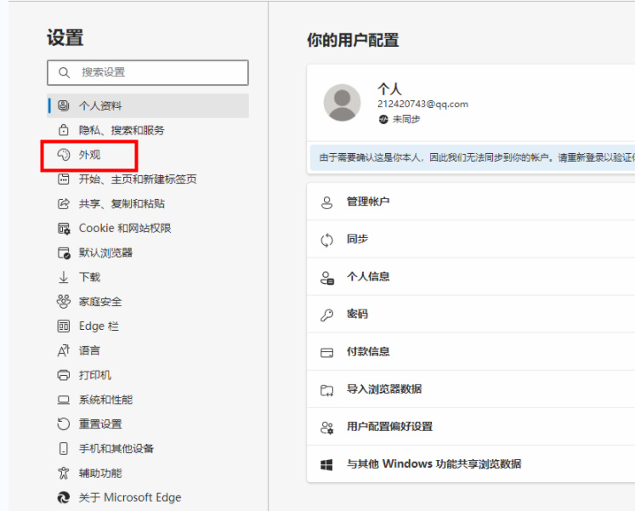Viewport: 635px width, 511px height.
Task: Click the 未同步 sync status icon
Action: coord(383,119)
